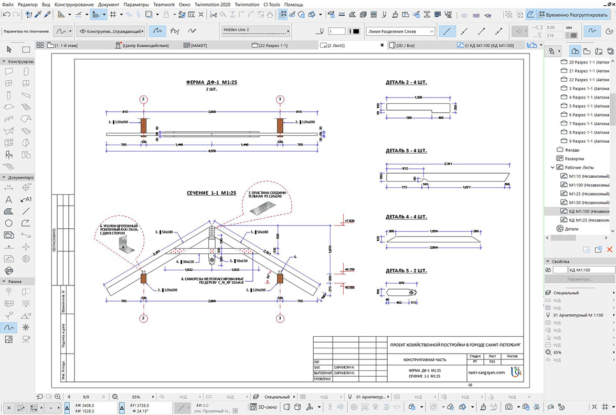
Task: Click the Undo arrow icon
Action: (6, 15)
